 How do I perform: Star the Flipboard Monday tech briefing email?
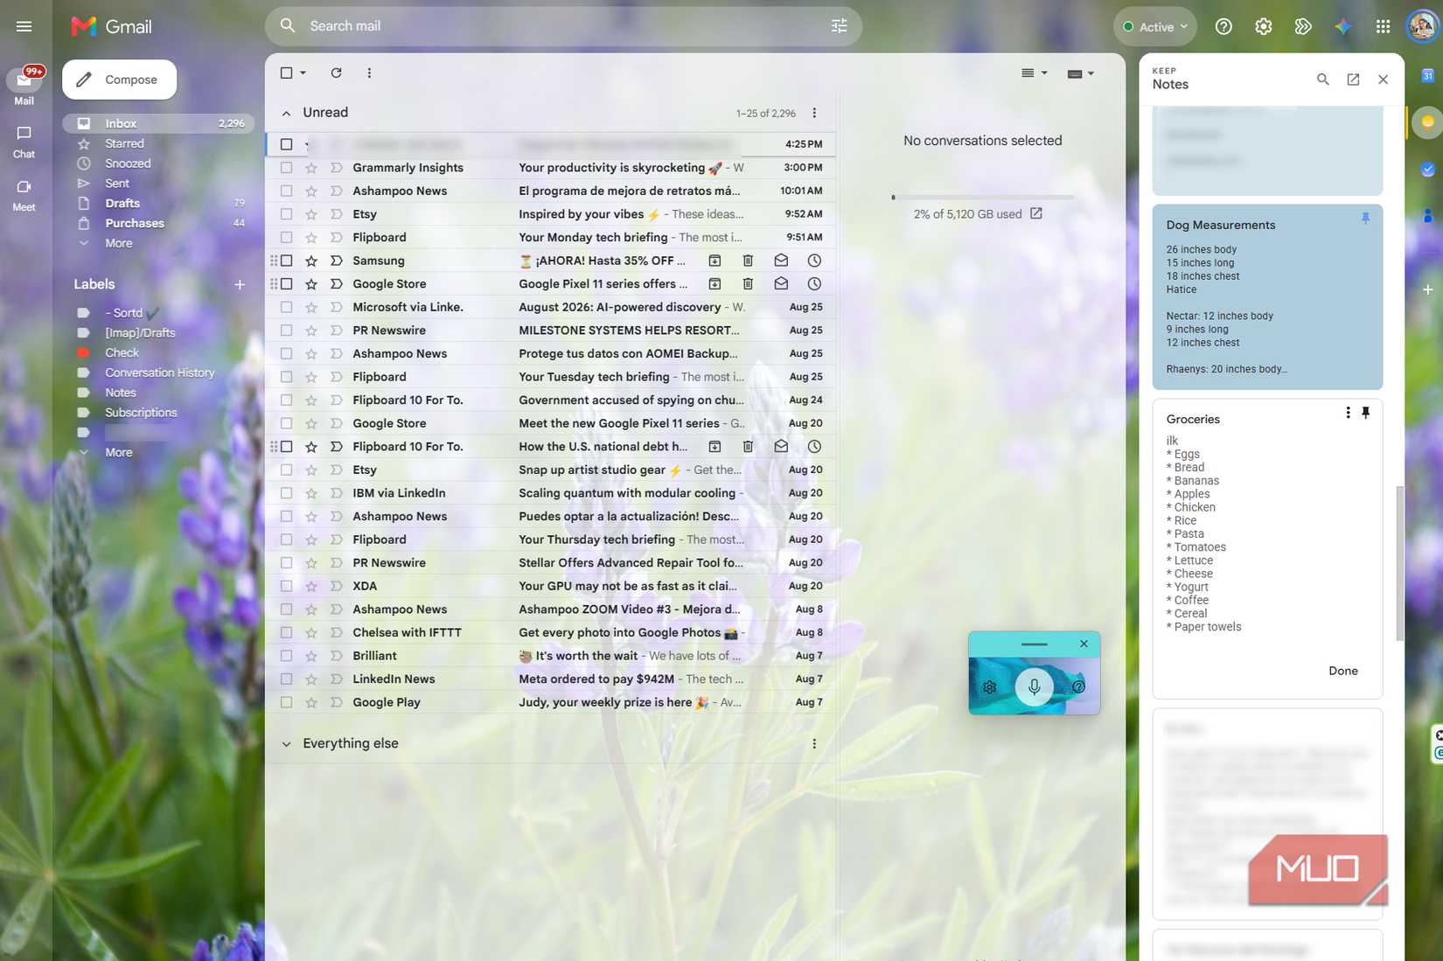pos(310,237)
